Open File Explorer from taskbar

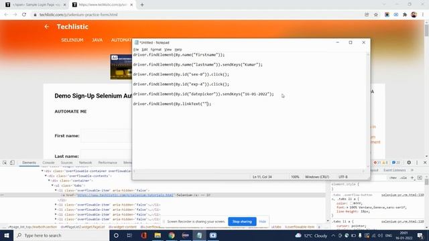click(x=158, y=235)
